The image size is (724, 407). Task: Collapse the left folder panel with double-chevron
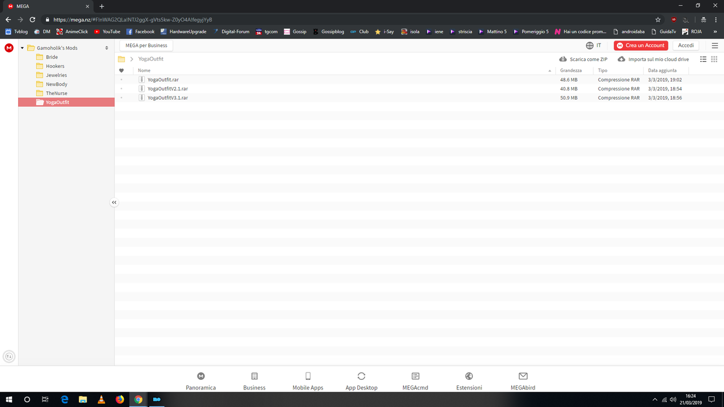114,202
